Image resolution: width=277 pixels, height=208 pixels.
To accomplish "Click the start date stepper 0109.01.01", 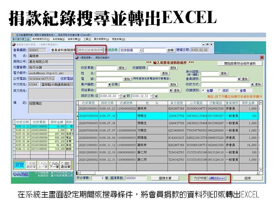I will click(x=120, y=96).
